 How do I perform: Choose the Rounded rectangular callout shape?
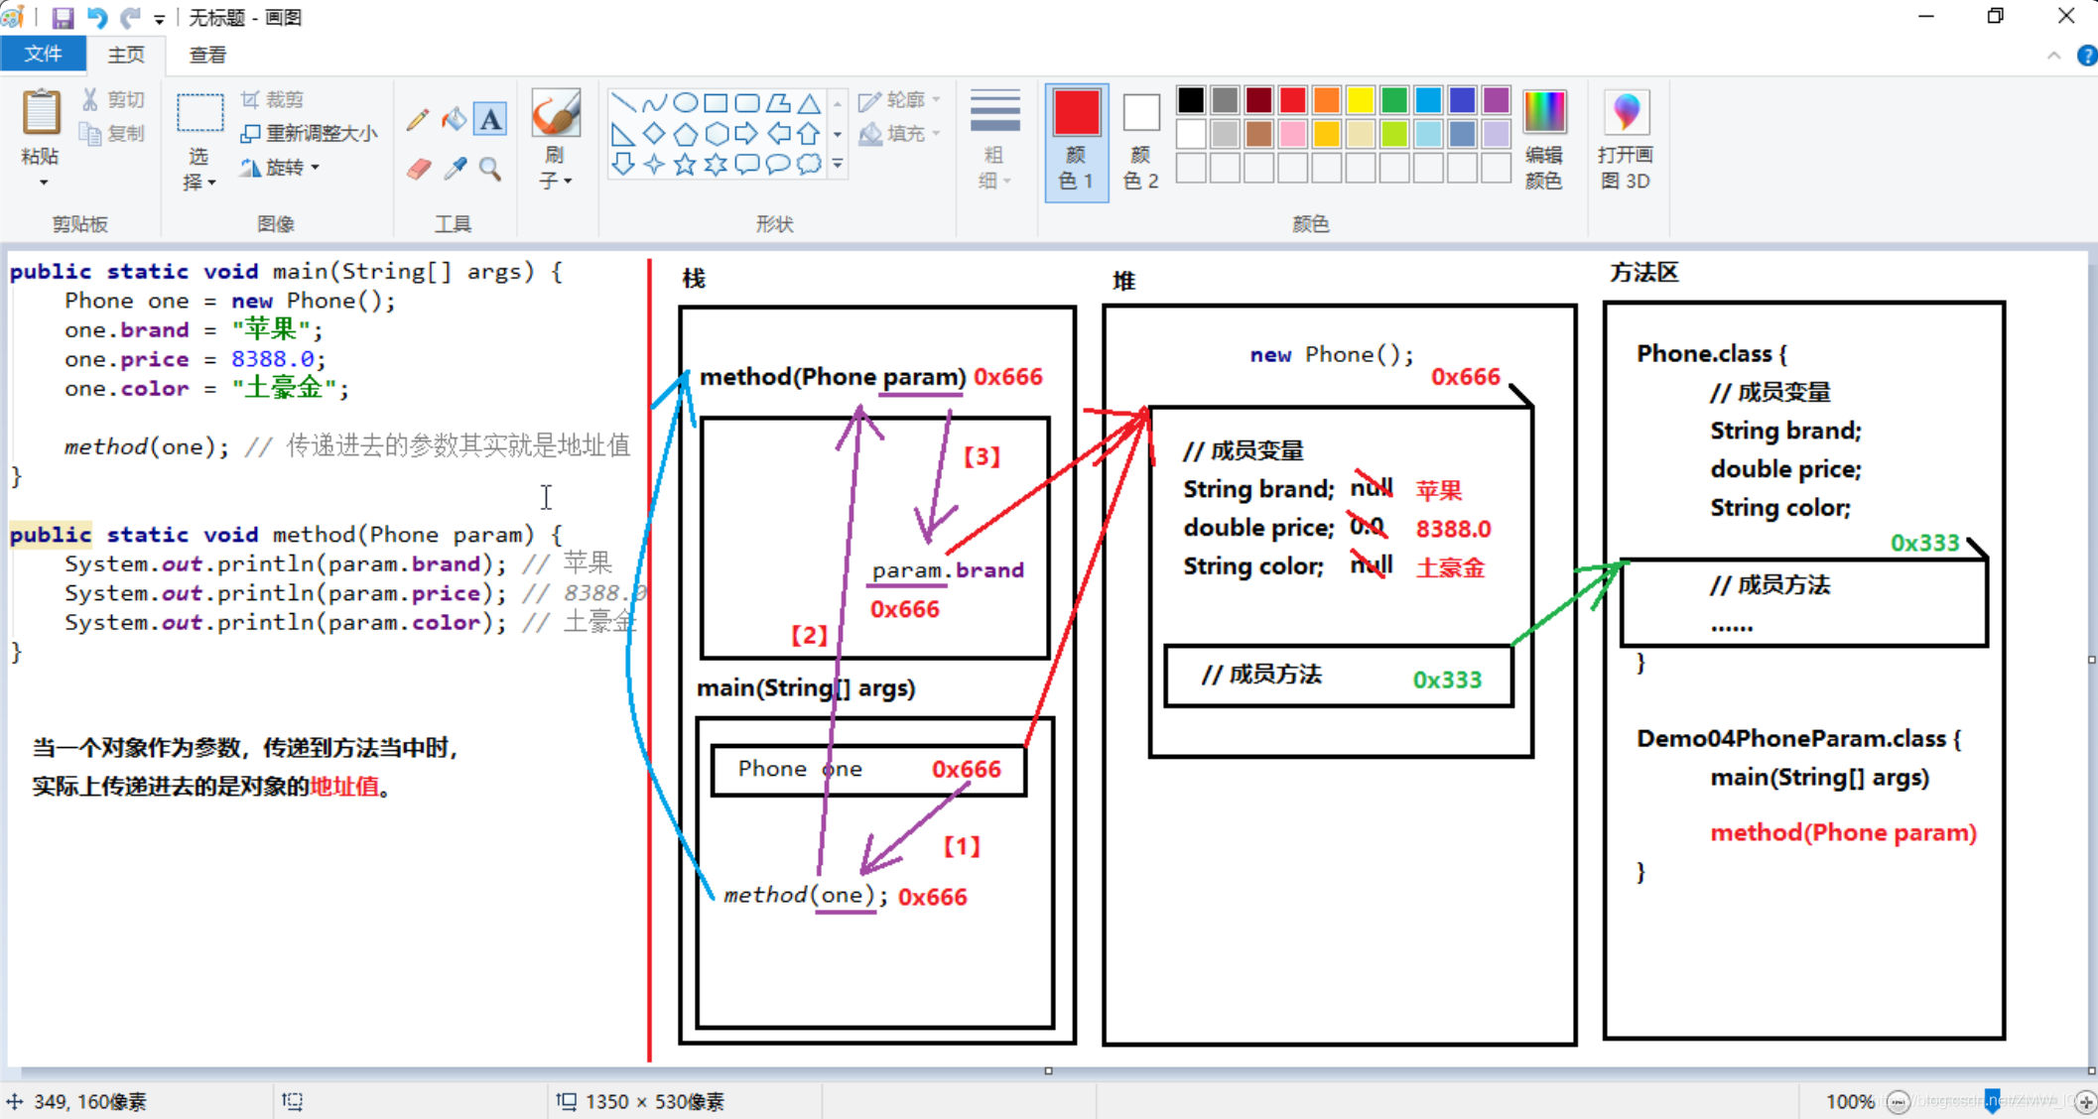point(747,164)
